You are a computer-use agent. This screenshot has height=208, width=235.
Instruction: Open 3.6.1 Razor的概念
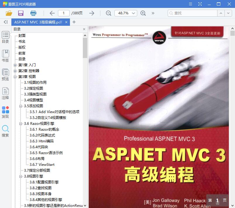click(x=44, y=129)
